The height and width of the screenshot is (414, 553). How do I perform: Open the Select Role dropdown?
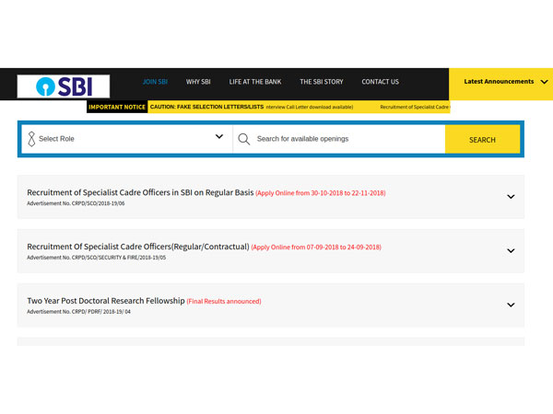[x=127, y=139]
